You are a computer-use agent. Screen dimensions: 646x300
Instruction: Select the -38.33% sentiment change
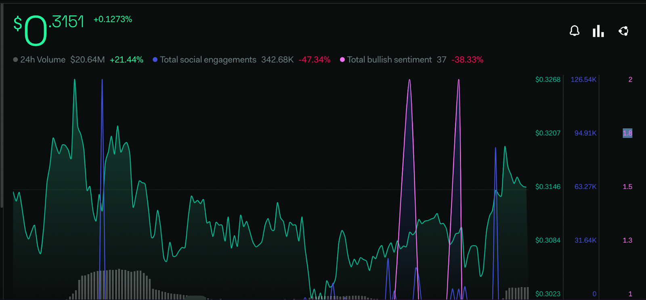pyautogui.click(x=467, y=60)
